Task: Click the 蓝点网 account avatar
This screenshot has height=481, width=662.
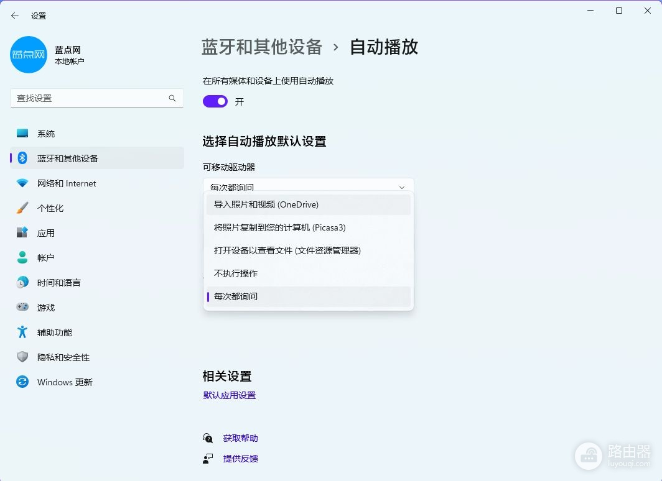Action: [28, 55]
